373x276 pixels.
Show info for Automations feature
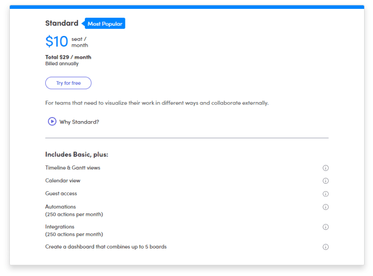(x=325, y=207)
